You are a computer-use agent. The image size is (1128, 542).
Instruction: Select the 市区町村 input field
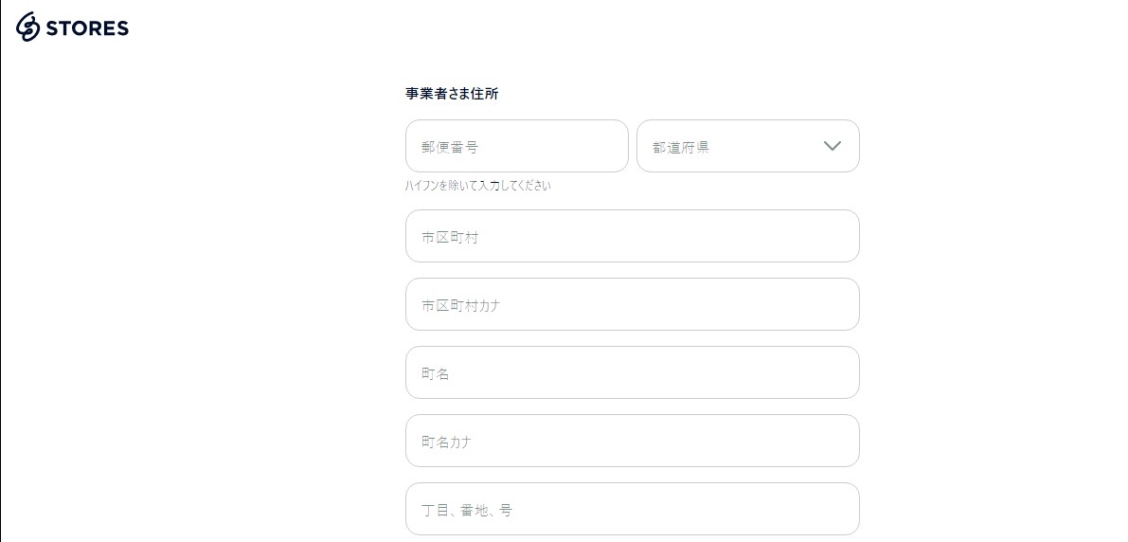pos(633,236)
